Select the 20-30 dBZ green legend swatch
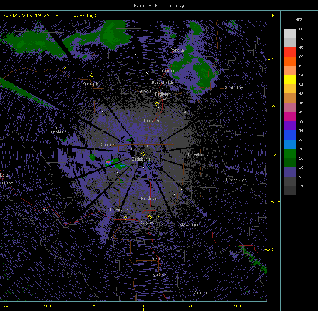The image size is (318, 311). 290,154
